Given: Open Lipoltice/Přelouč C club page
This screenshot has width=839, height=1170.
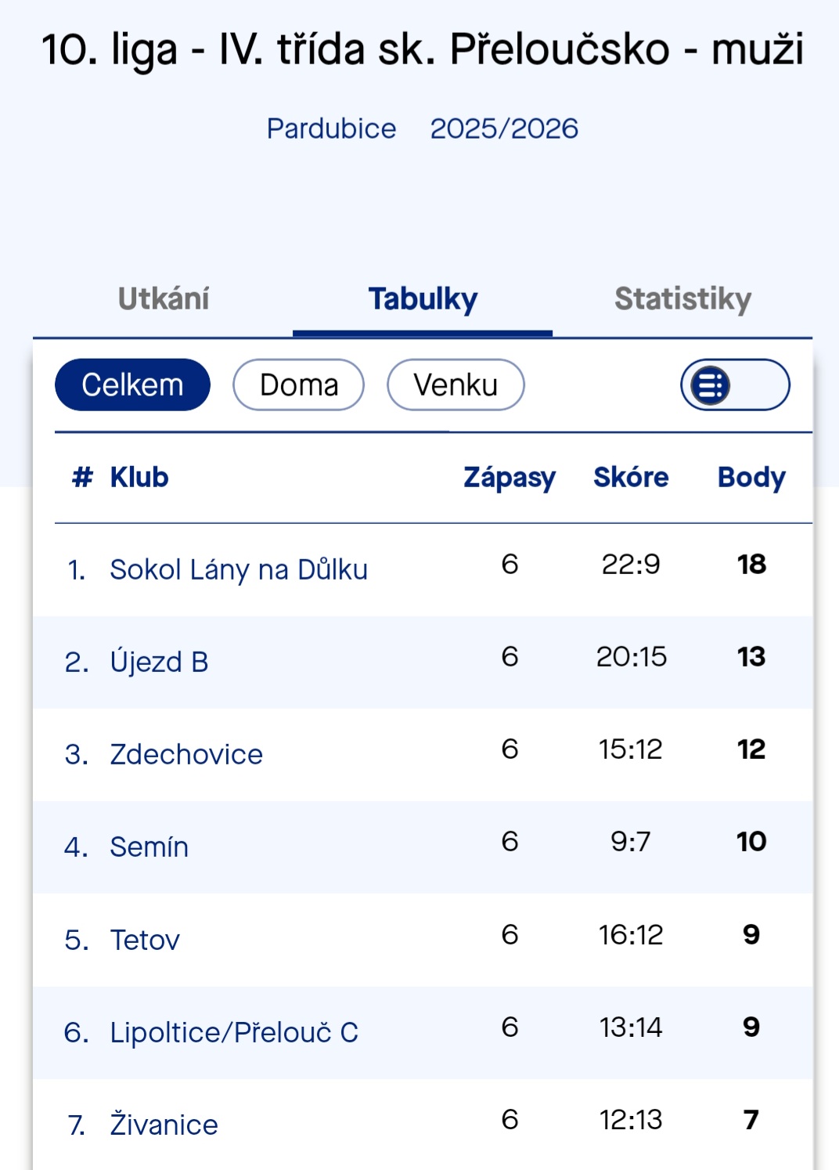Looking at the screenshot, I should (x=234, y=1032).
